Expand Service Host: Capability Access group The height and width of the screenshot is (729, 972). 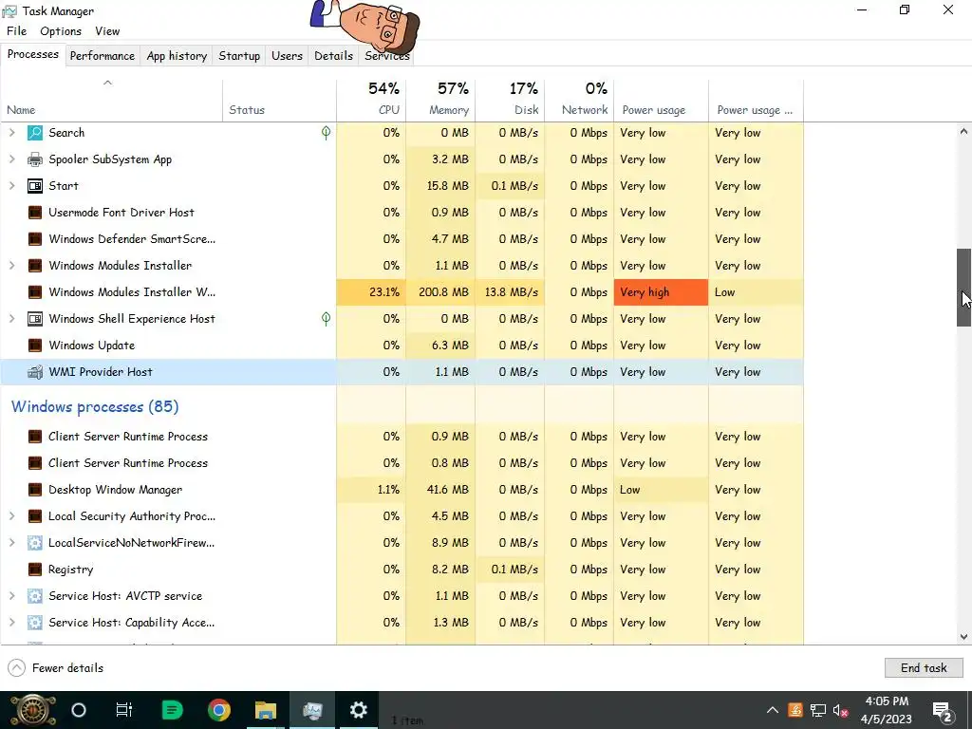(x=11, y=623)
